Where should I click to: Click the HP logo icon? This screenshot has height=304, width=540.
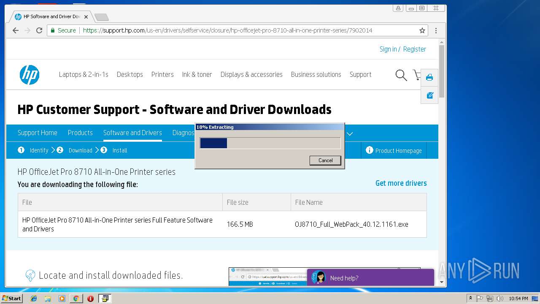pos(30,75)
